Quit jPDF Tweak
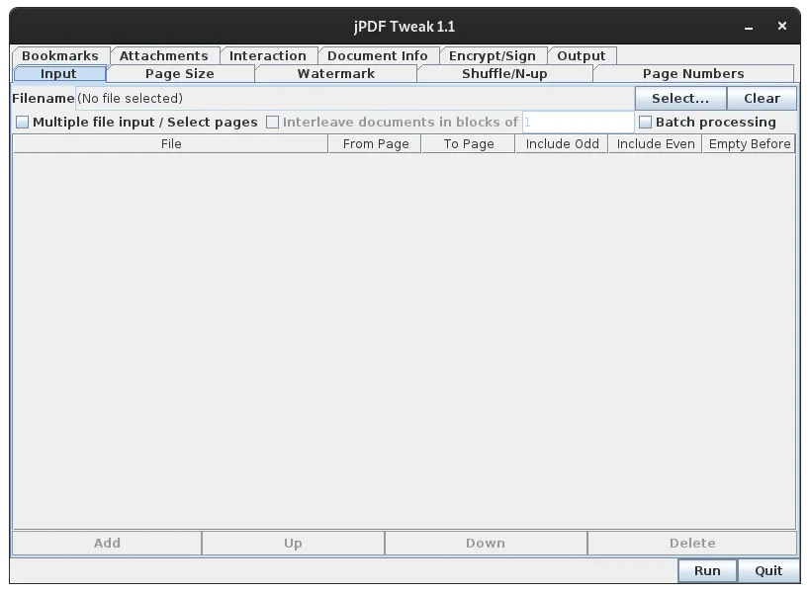Viewport: 810px width, 593px height. click(x=768, y=571)
